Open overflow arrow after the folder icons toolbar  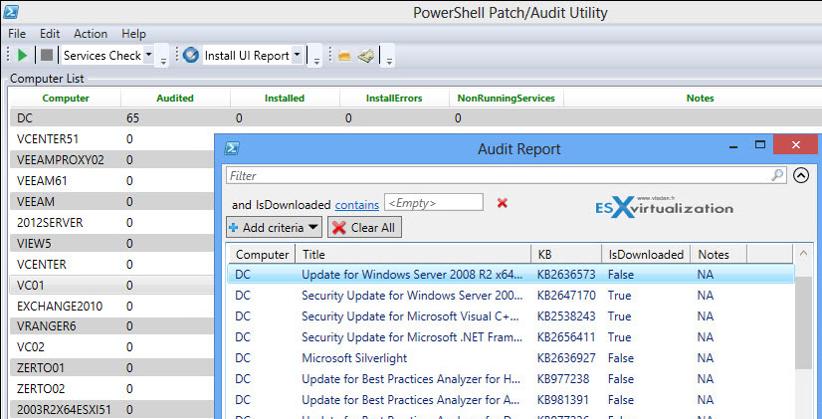pyautogui.click(x=389, y=60)
